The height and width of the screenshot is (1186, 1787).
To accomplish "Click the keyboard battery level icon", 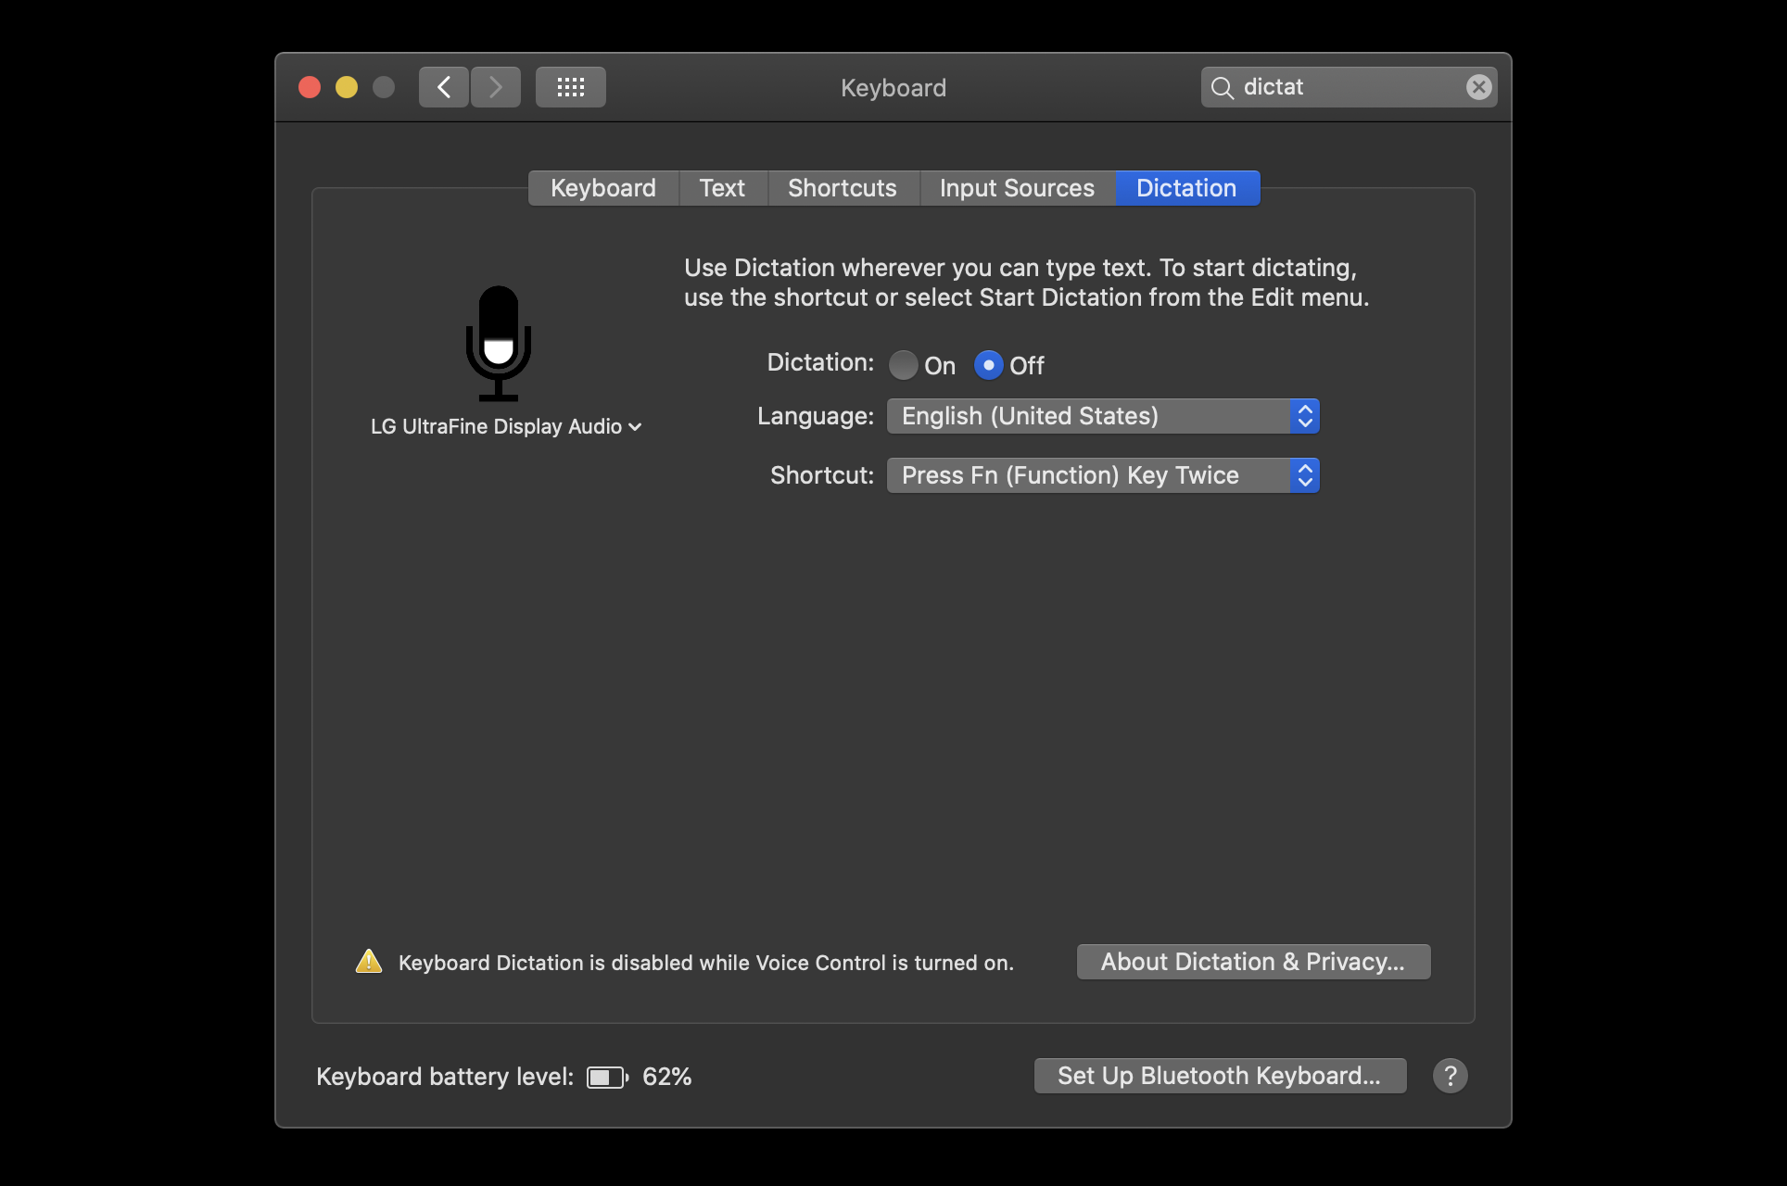I will 607,1077.
